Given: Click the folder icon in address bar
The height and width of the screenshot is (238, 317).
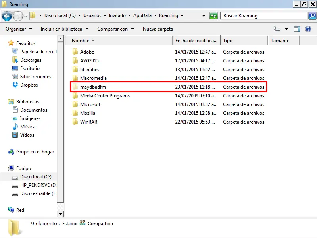Looking at the screenshot, I should click(33, 15).
